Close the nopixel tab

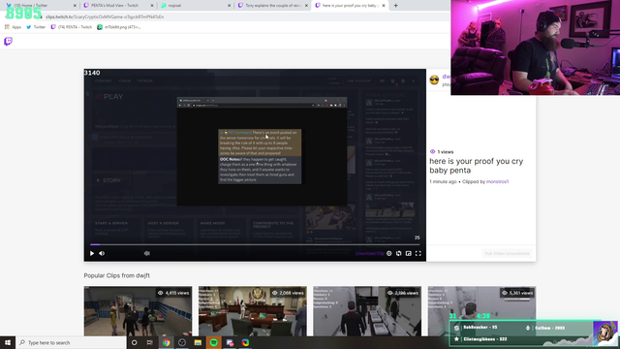click(229, 6)
